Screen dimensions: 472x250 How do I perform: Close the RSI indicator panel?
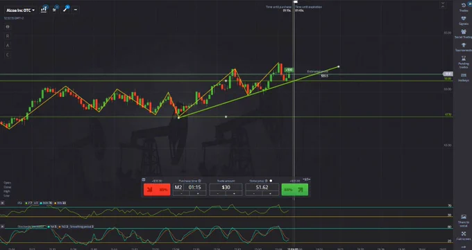[2, 203]
